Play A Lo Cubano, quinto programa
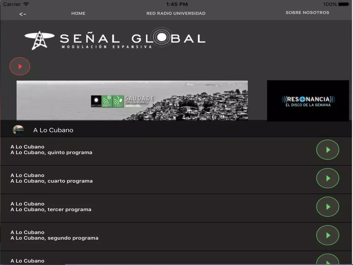 tap(328, 150)
